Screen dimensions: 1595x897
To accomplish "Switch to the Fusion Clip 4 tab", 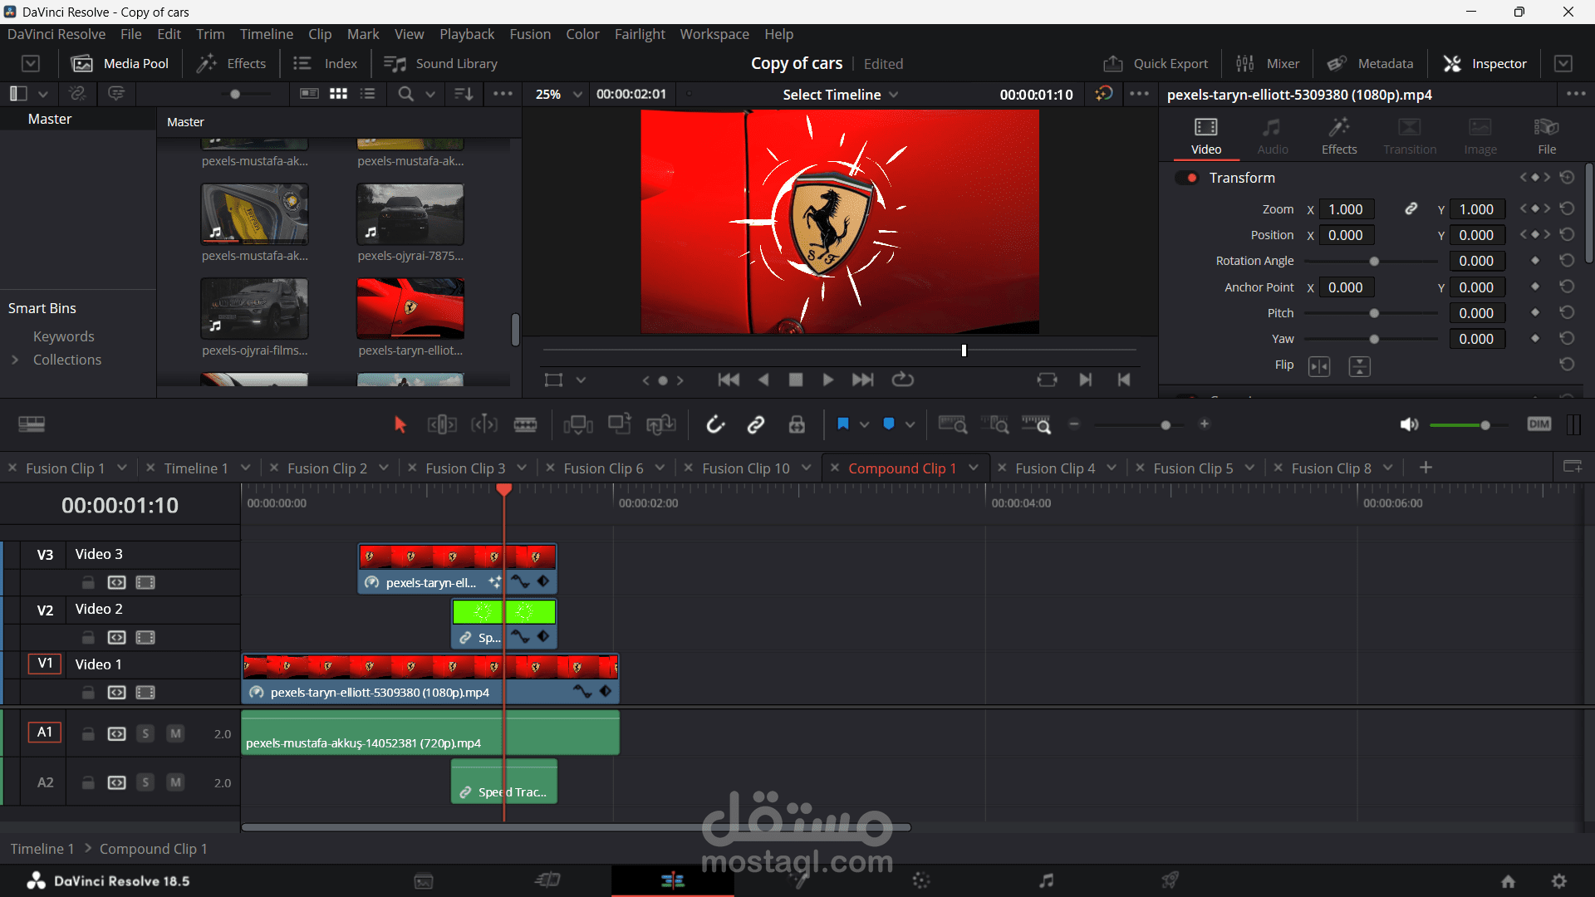I will tap(1054, 468).
